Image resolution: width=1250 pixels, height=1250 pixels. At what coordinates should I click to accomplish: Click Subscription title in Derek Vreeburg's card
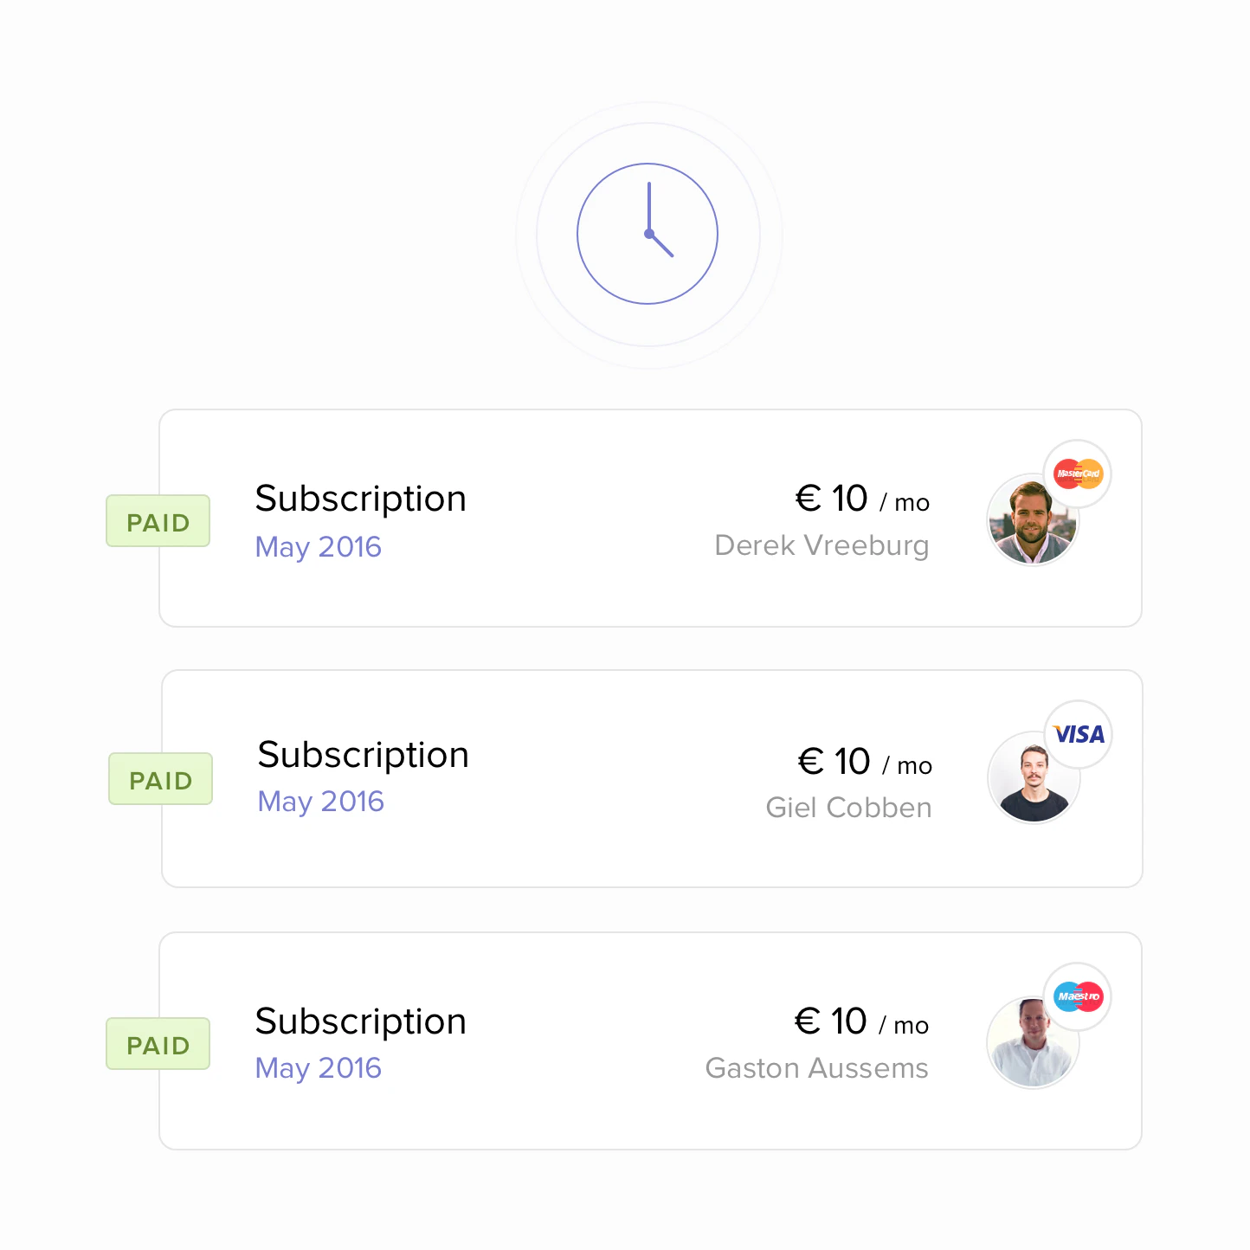[360, 499]
